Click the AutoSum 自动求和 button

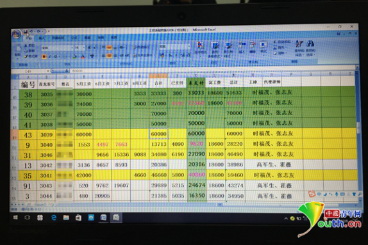point(283,42)
